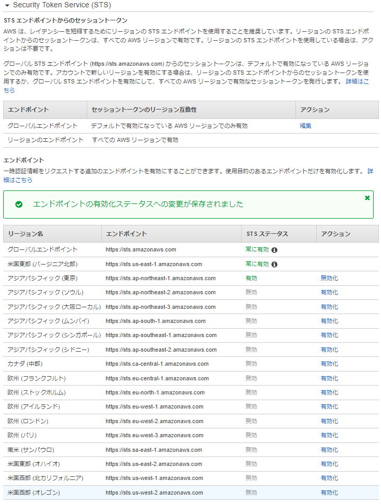This screenshot has height=504, width=381.
Task: Click 南米 (サンパウロ) region name
Action: (x=31, y=450)
